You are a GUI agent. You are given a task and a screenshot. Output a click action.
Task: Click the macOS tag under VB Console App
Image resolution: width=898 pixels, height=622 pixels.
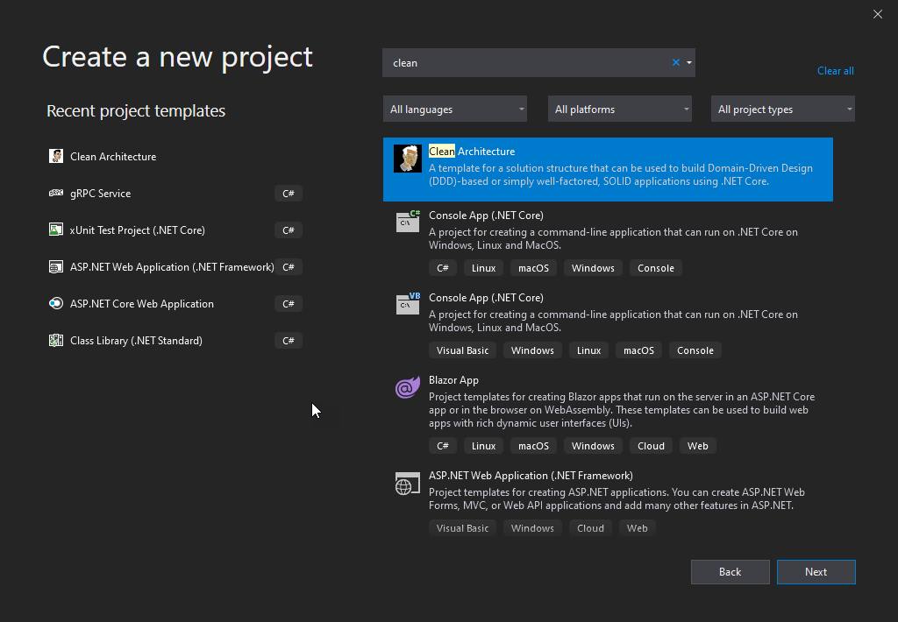[638, 350]
